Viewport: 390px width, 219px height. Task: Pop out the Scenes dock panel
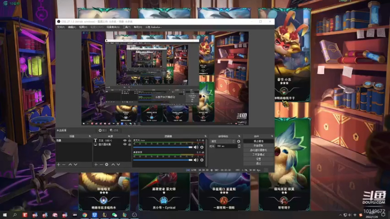[90, 136]
